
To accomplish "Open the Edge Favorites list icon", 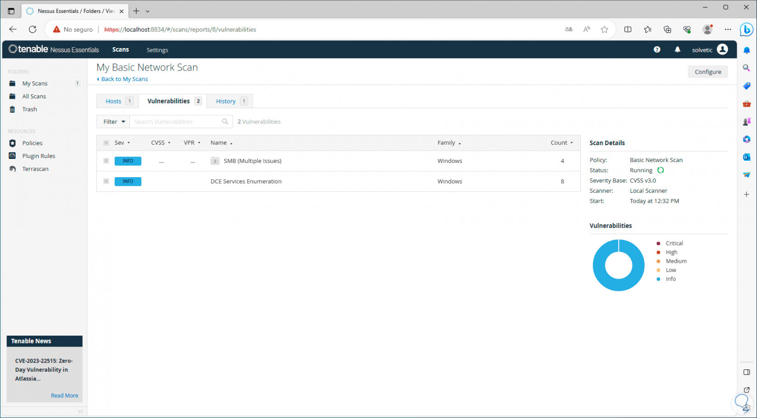I will click(647, 29).
